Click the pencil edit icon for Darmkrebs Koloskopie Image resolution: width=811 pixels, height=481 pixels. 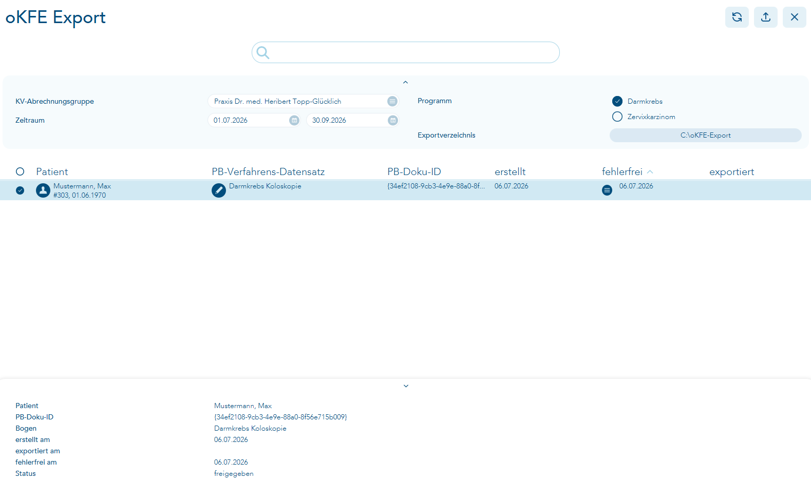click(x=219, y=190)
